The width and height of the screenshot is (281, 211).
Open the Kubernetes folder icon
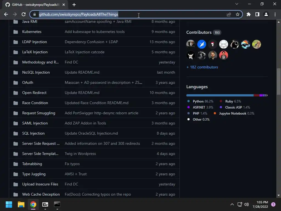(16, 32)
